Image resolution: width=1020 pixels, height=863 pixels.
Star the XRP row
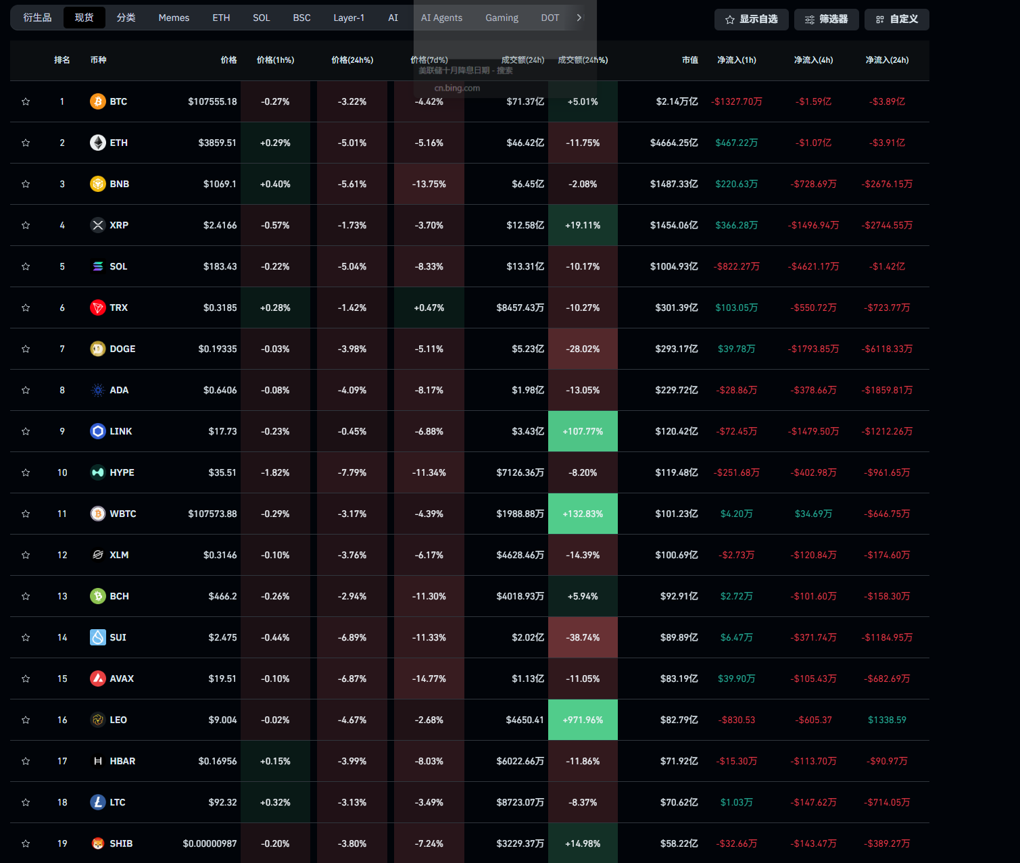pos(26,225)
